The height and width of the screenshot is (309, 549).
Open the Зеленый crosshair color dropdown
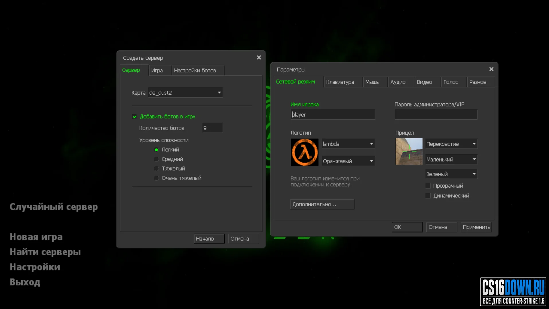click(451, 174)
